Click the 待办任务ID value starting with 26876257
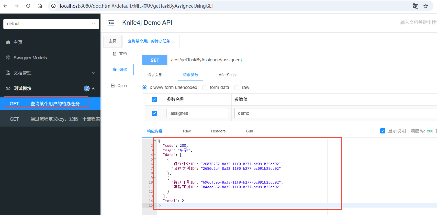437x215 pixels. click(241, 164)
